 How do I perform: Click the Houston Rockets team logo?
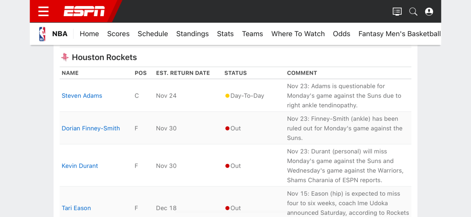point(65,57)
